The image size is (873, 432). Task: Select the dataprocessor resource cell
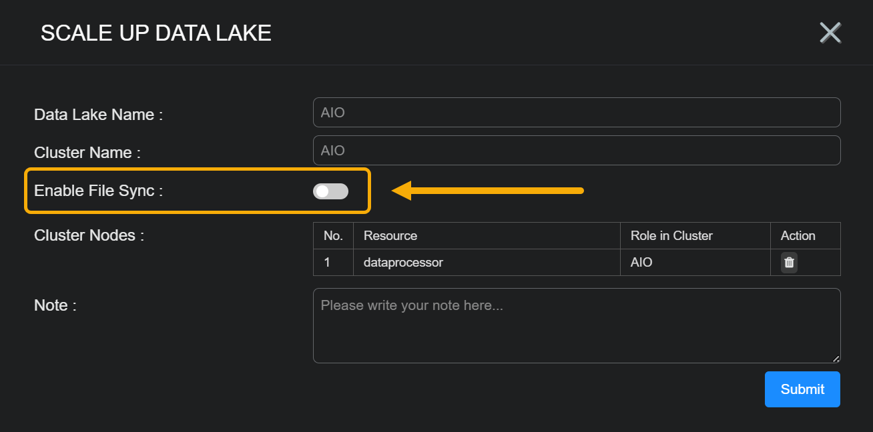pyautogui.click(x=403, y=263)
